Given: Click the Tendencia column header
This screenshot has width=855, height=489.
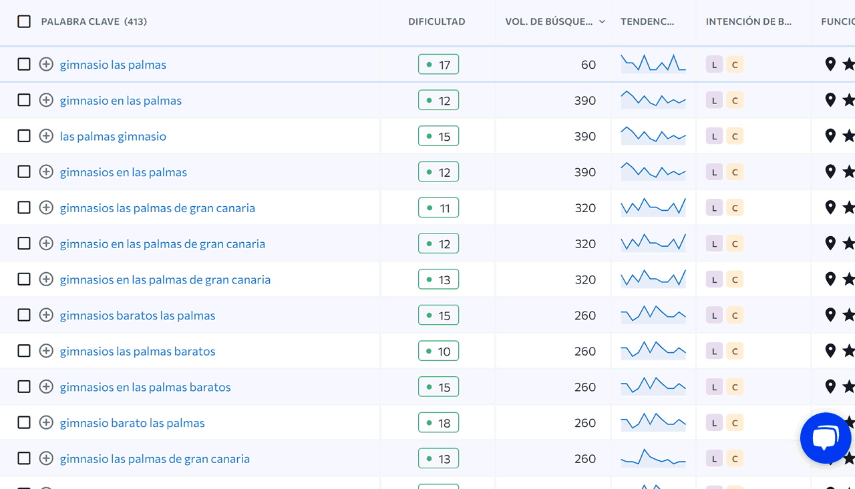Looking at the screenshot, I should 647,21.
